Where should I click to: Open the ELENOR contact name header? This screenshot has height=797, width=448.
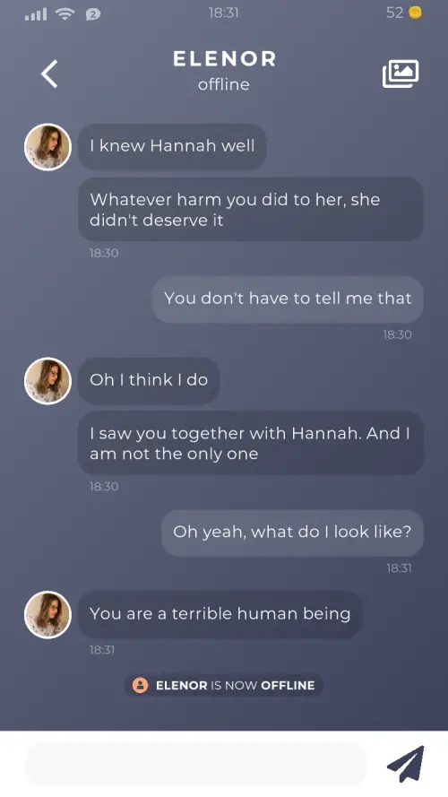pos(224,58)
